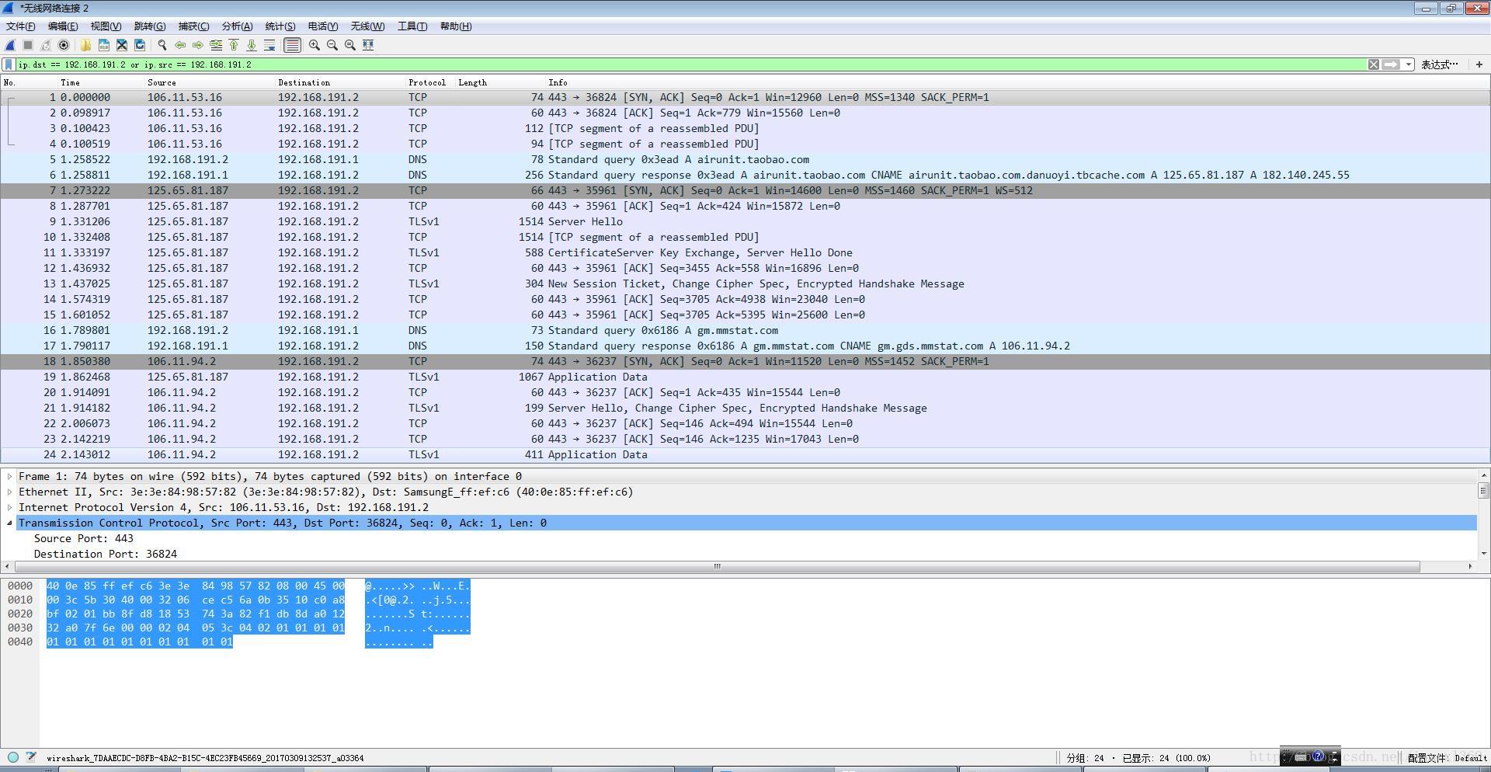1491x772 pixels.
Task: Jump to first packet
Action: click(234, 45)
